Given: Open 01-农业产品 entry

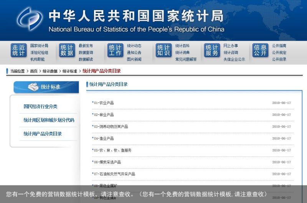Looking at the screenshot, I should (x=104, y=103).
